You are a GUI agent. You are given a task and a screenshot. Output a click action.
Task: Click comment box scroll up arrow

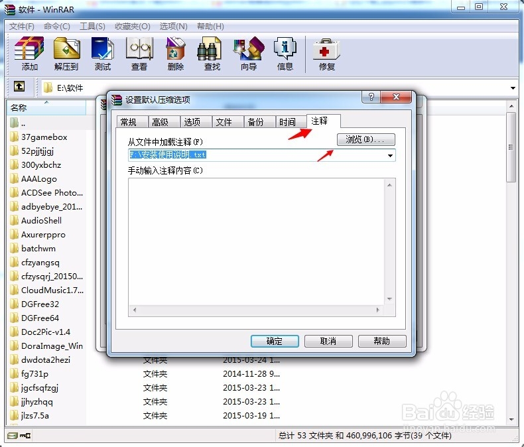389,185
